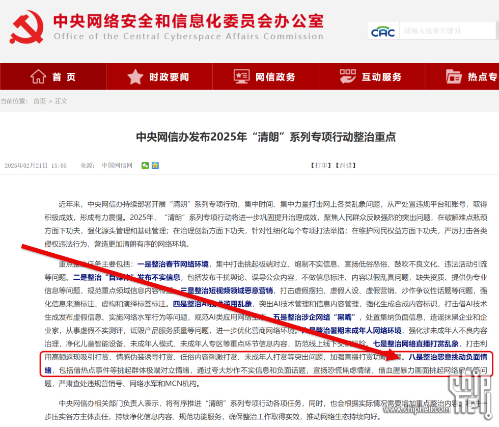Open the 热点专题 navigation tab
Image resolution: width=499 pixels, height=427 pixels.
pos(462,76)
